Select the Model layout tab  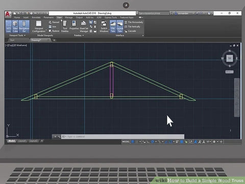[12, 141]
